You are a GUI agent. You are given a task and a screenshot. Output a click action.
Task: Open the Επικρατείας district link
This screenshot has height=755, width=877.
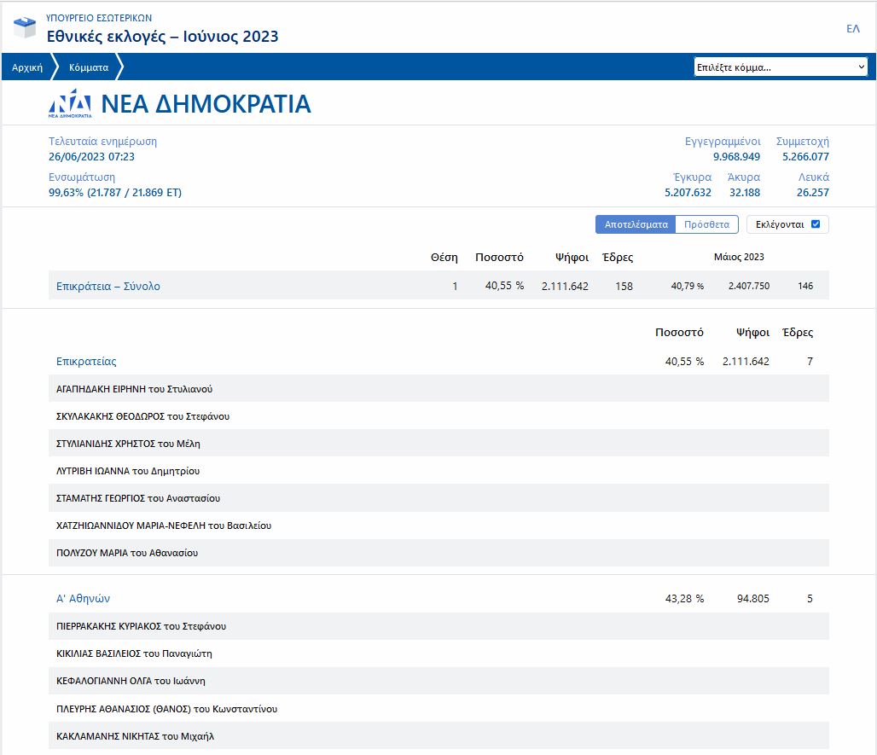(x=86, y=362)
